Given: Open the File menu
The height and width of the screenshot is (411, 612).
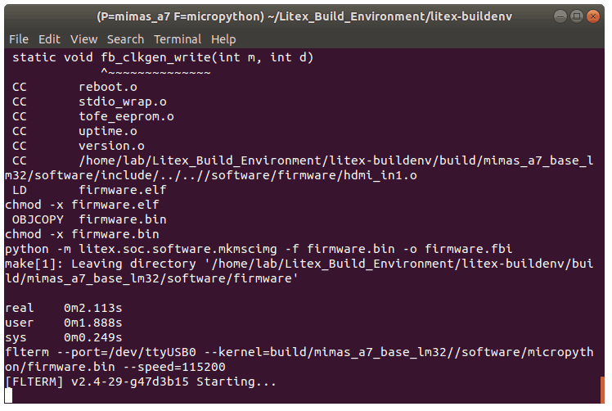Looking at the screenshot, I should [x=18, y=38].
